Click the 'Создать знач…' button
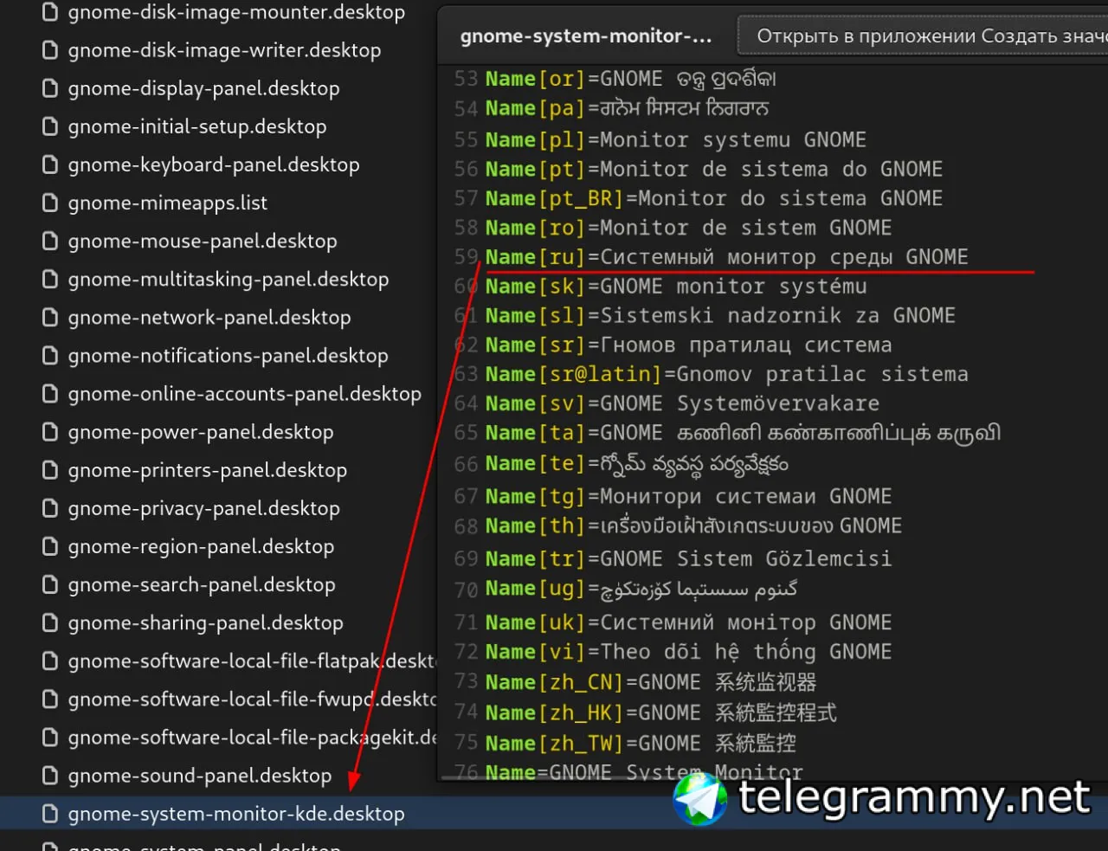 (1045, 36)
